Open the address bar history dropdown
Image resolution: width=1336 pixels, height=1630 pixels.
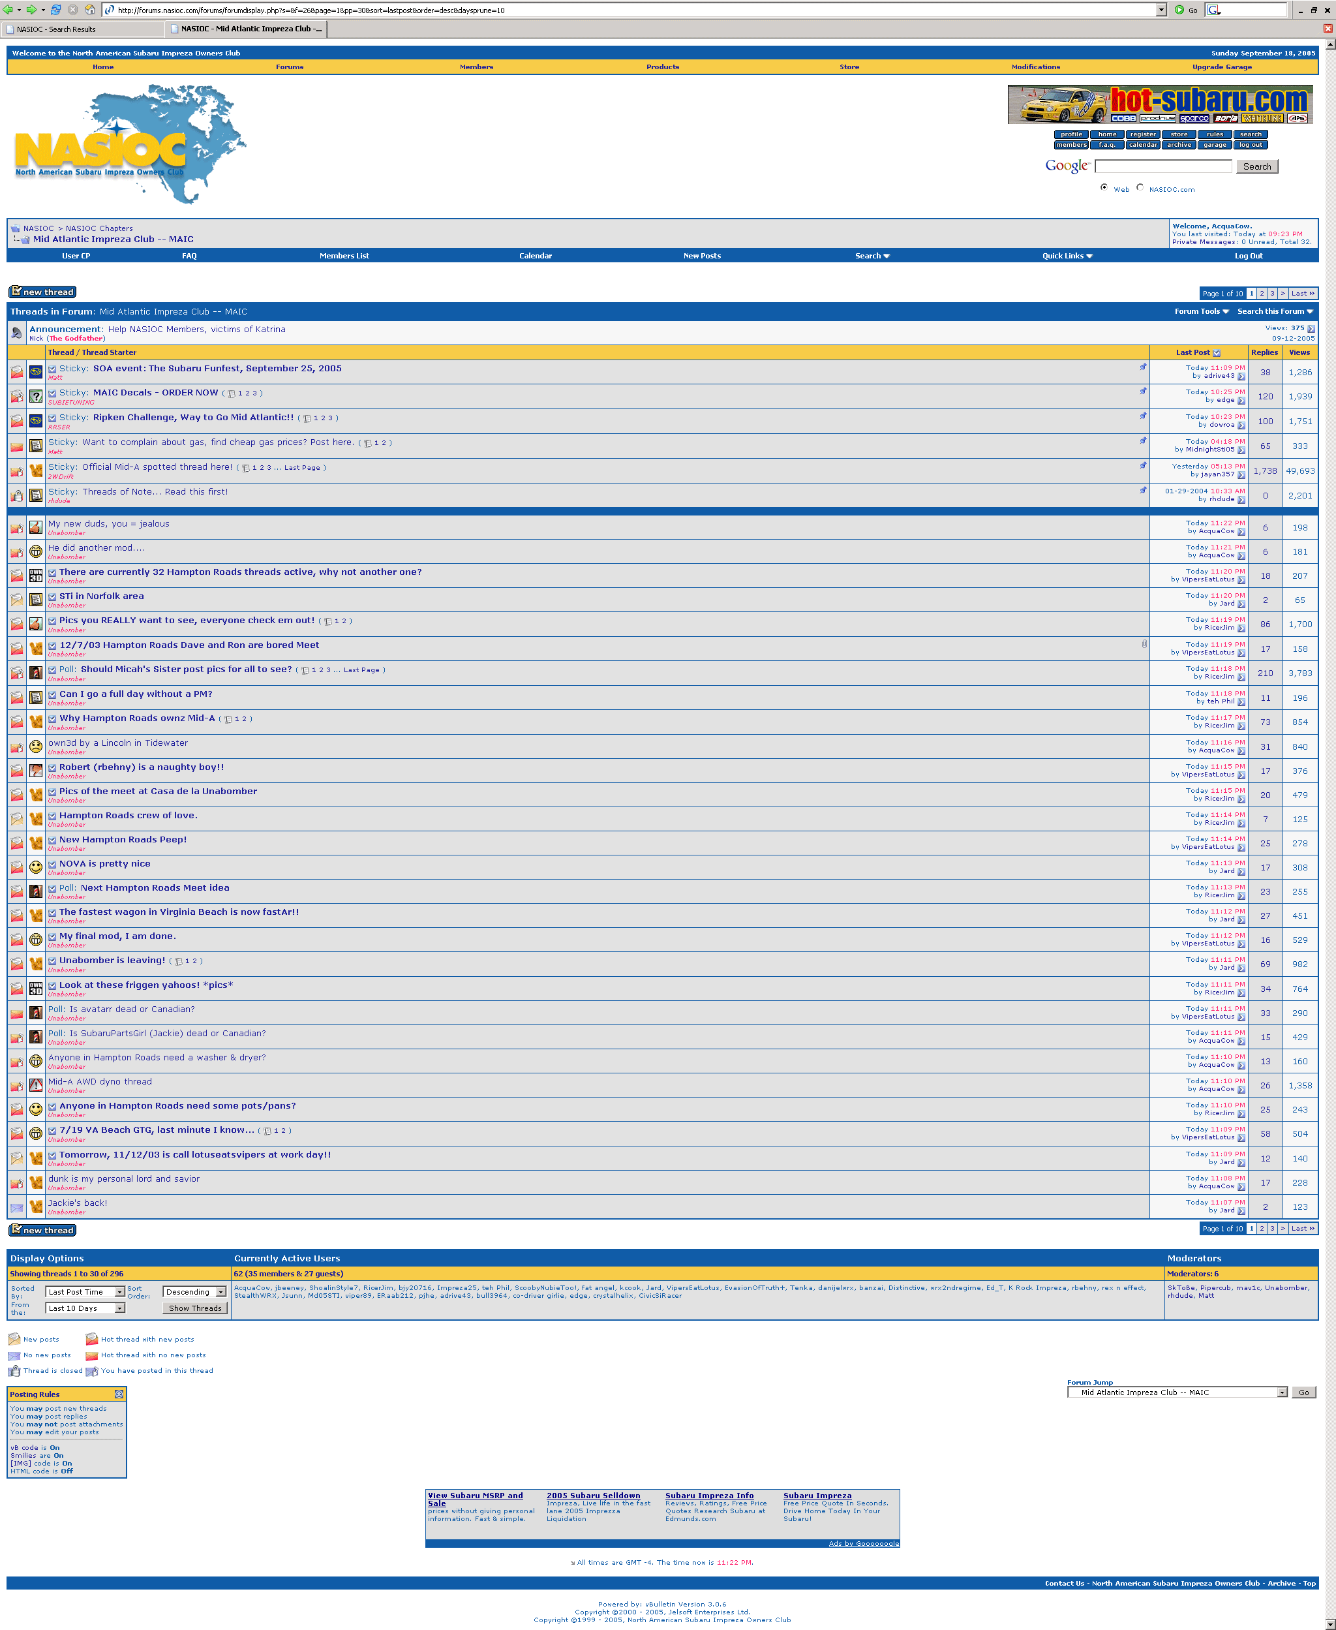[1161, 10]
